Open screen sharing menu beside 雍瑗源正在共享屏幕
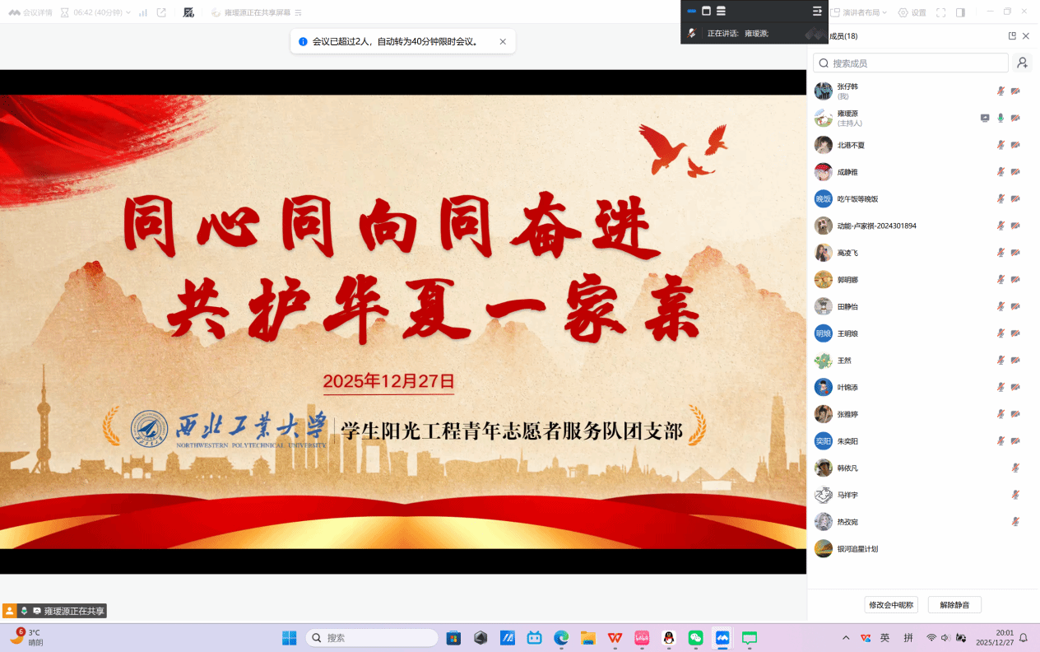Viewport: 1040px width, 652px height. coord(298,12)
